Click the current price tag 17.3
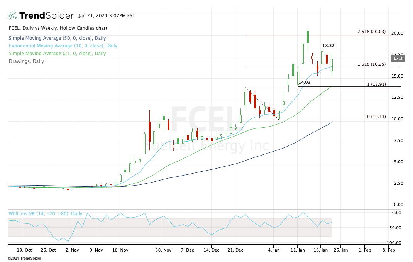The width and height of the screenshot is (413, 262). pyautogui.click(x=398, y=58)
